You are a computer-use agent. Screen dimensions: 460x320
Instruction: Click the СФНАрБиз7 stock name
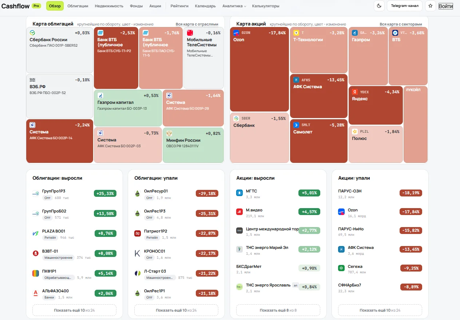click(x=349, y=285)
